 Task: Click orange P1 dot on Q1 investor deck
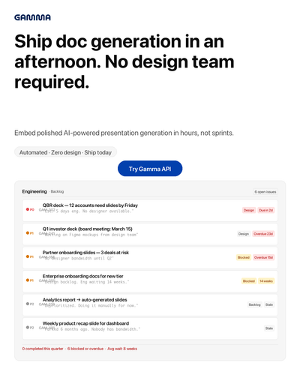[28, 232]
